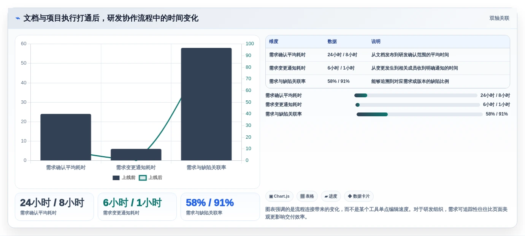
Task: Click the chart x-axis label 需求确认平均耗时
Action: tap(66, 168)
